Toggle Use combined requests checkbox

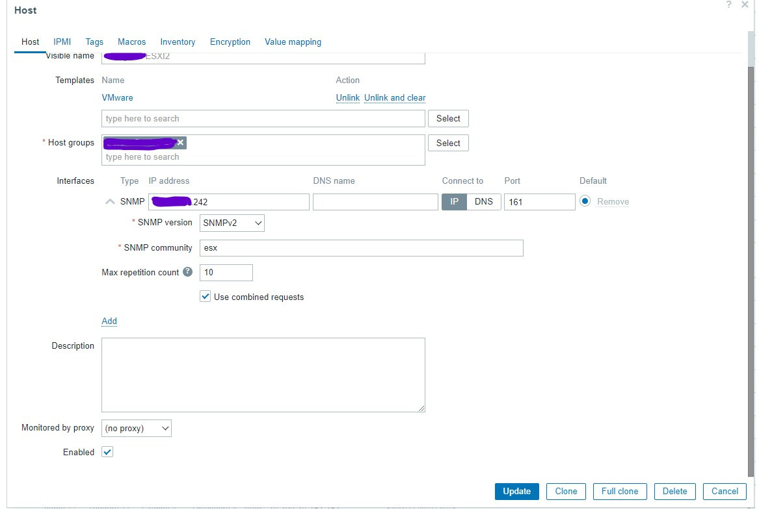(206, 296)
